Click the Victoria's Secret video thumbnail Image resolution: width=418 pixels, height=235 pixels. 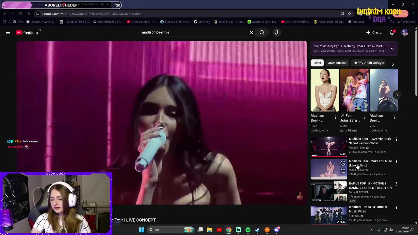329,147
